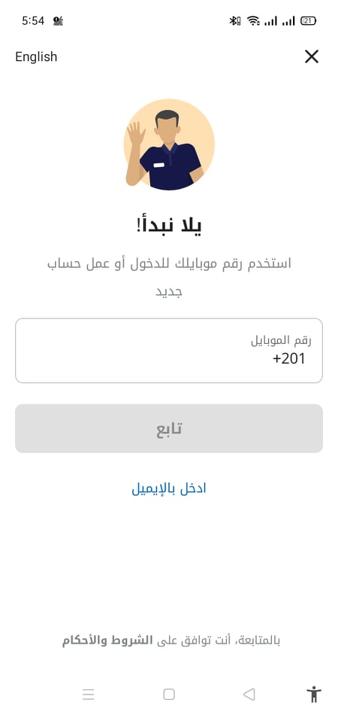Tap the +201 country code prefix
Image resolution: width=338 pixels, height=715 pixels.
(289, 359)
